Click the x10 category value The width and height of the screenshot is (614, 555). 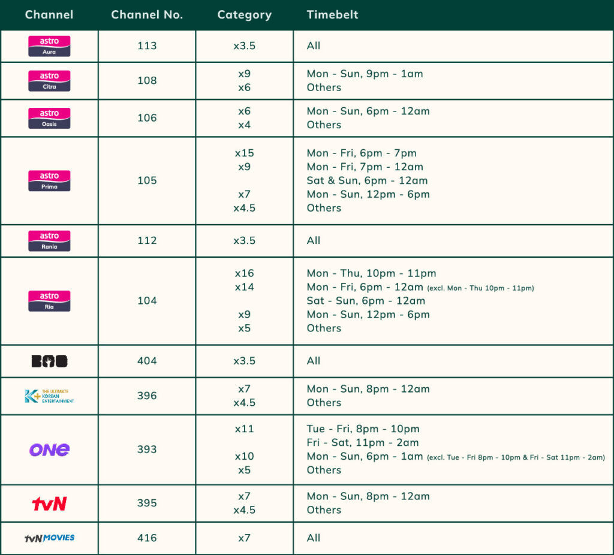245,456
